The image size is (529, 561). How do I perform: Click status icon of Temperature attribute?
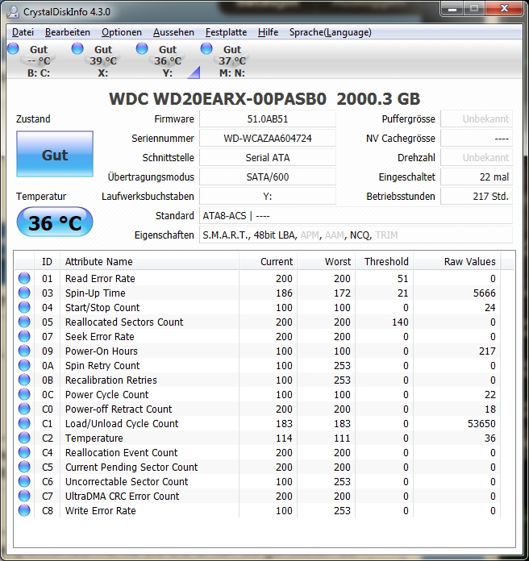tap(24, 438)
